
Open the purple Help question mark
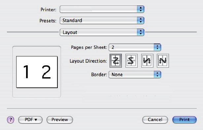[11, 119]
